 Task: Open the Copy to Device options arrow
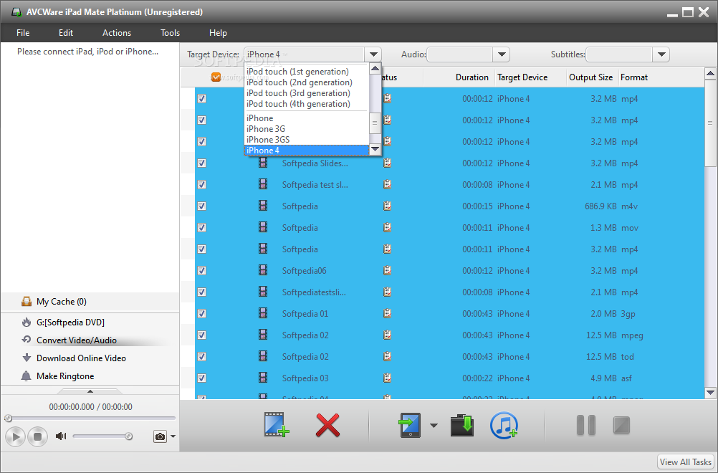434,426
